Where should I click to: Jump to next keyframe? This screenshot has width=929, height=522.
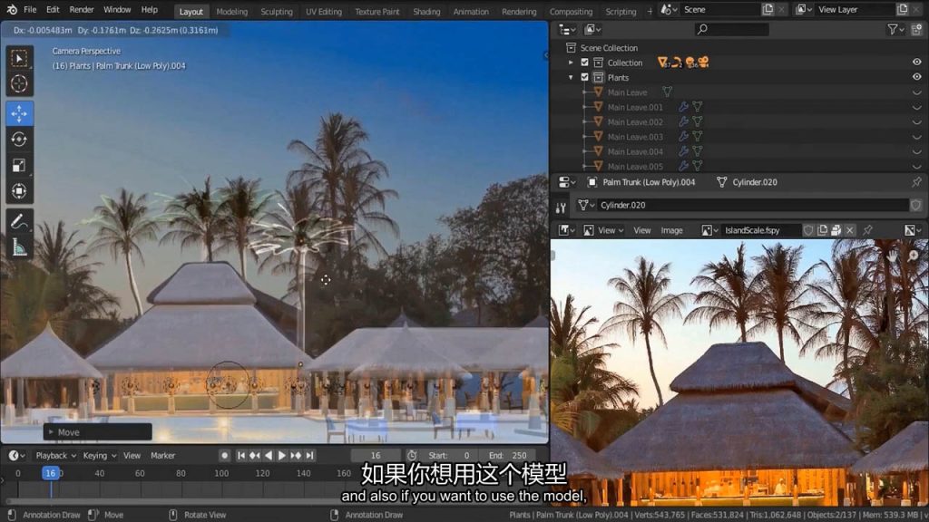pyautogui.click(x=296, y=455)
